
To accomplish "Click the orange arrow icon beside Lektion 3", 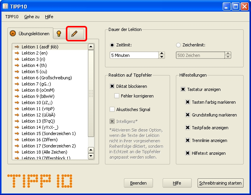I will 17,59.
